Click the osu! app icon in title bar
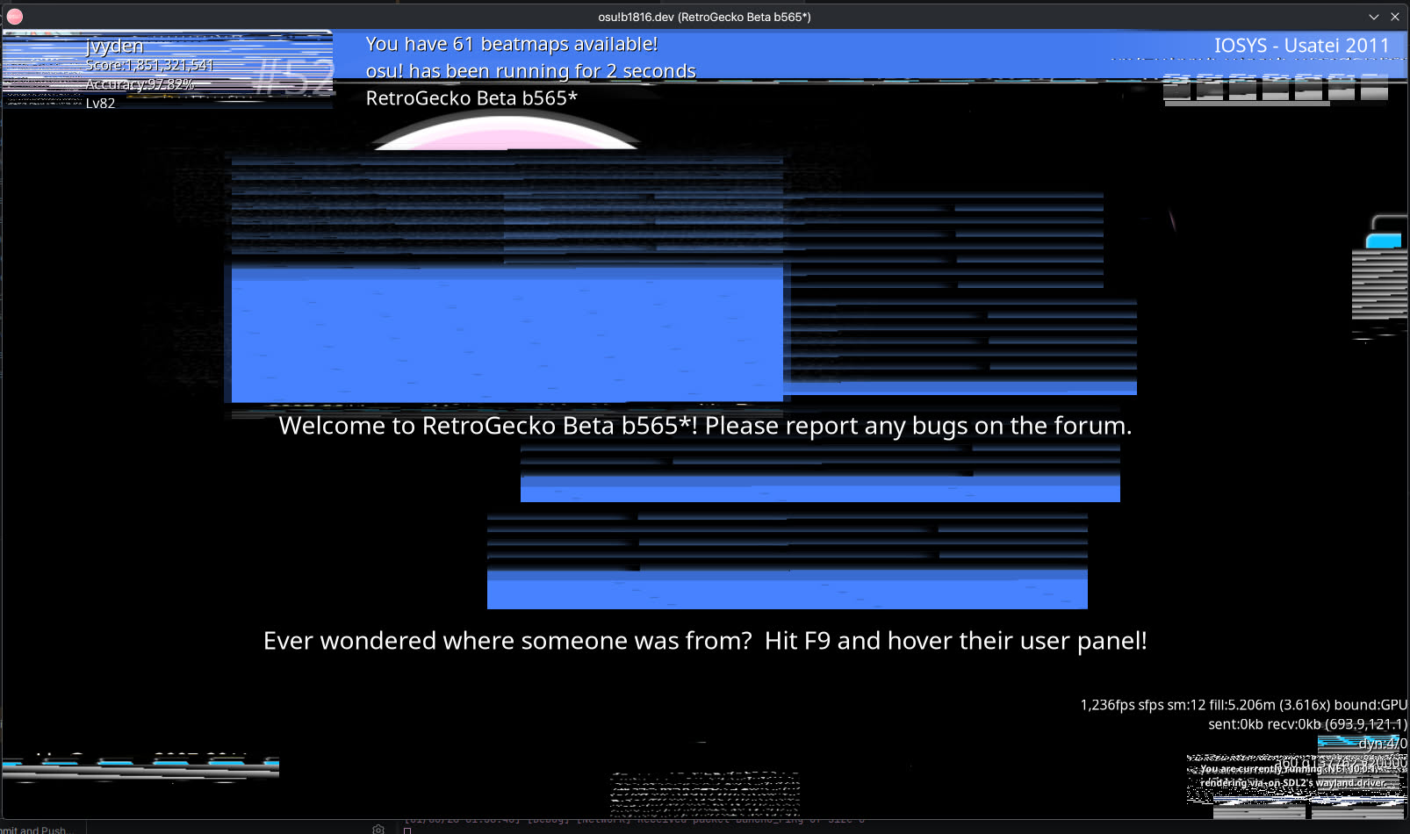Viewport: 1410px width, 834px height. pyautogui.click(x=14, y=17)
